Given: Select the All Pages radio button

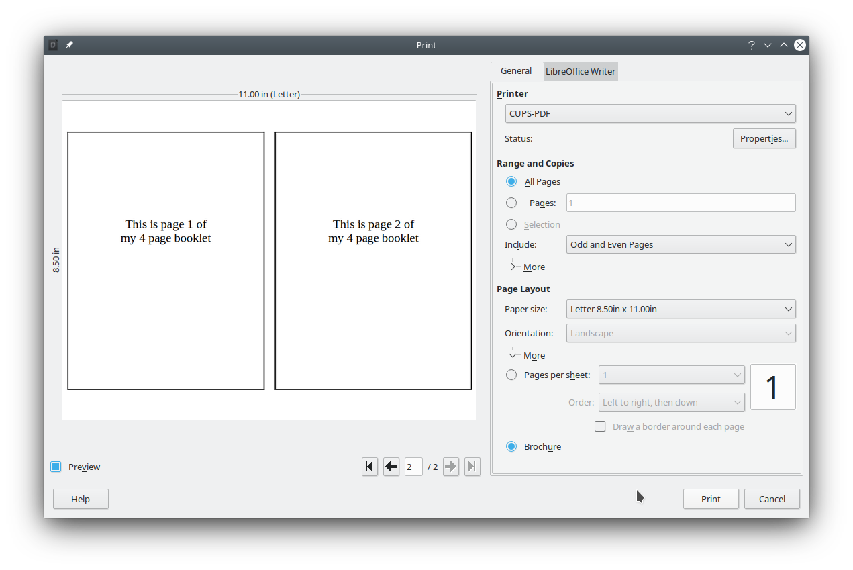Looking at the screenshot, I should [511, 181].
